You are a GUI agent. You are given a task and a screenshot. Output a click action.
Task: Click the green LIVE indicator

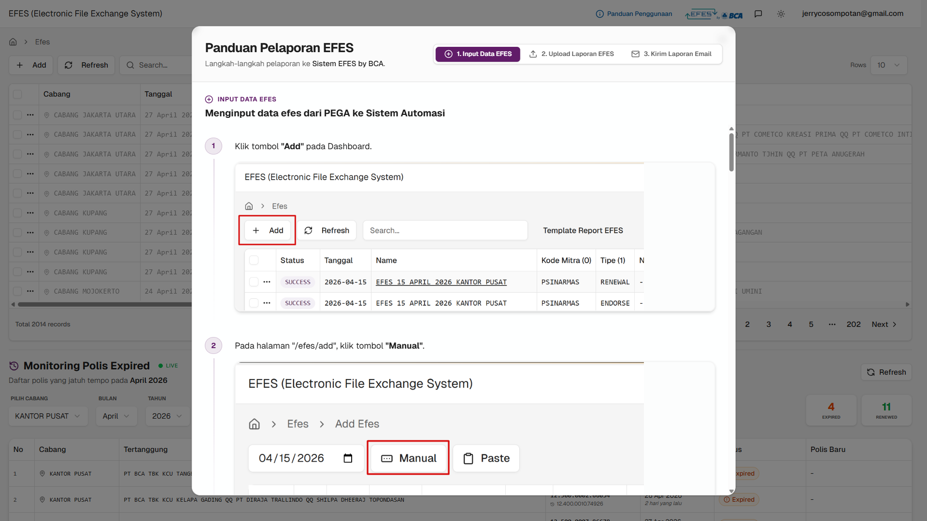click(168, 366)
